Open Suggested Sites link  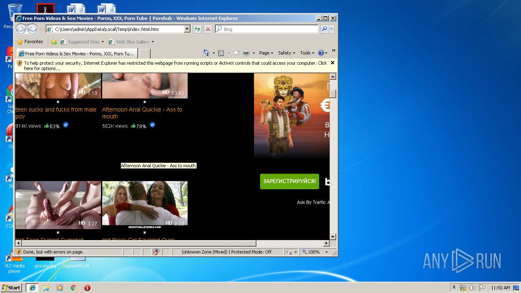[x=82, y=42]
